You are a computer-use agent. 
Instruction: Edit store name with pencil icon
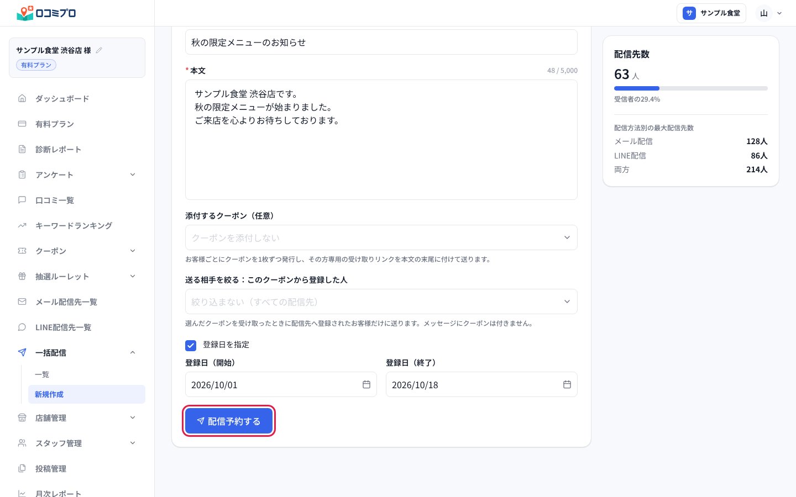99,50
